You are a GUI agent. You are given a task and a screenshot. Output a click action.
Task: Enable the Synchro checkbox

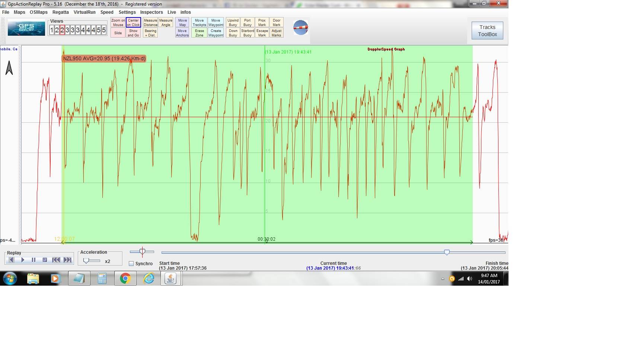[x=131, y=264]
